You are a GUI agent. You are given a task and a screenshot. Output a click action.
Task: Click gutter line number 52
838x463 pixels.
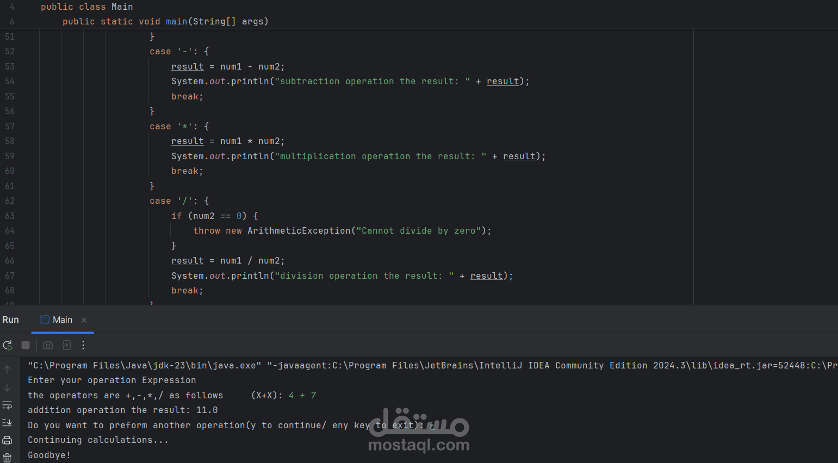click(x=10, y=52)
